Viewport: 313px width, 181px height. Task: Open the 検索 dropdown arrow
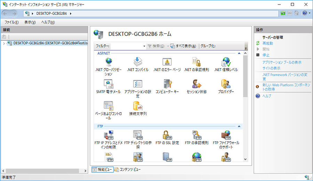pos(168,46)
